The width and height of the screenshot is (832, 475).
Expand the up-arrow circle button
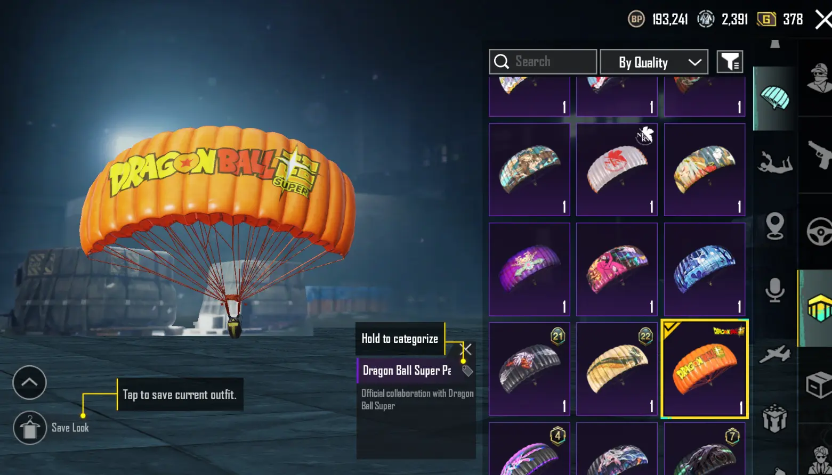coord(29,382)
